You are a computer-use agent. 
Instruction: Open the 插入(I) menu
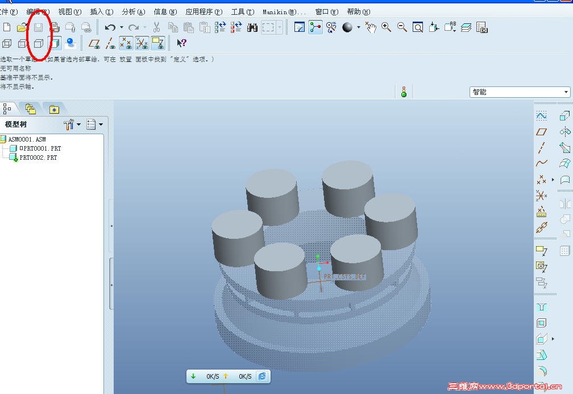click(x=102, y=12)
